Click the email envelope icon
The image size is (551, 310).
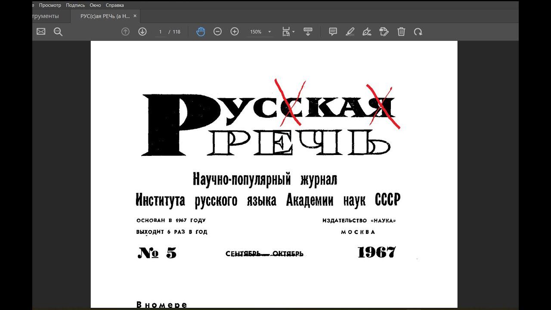41,31
